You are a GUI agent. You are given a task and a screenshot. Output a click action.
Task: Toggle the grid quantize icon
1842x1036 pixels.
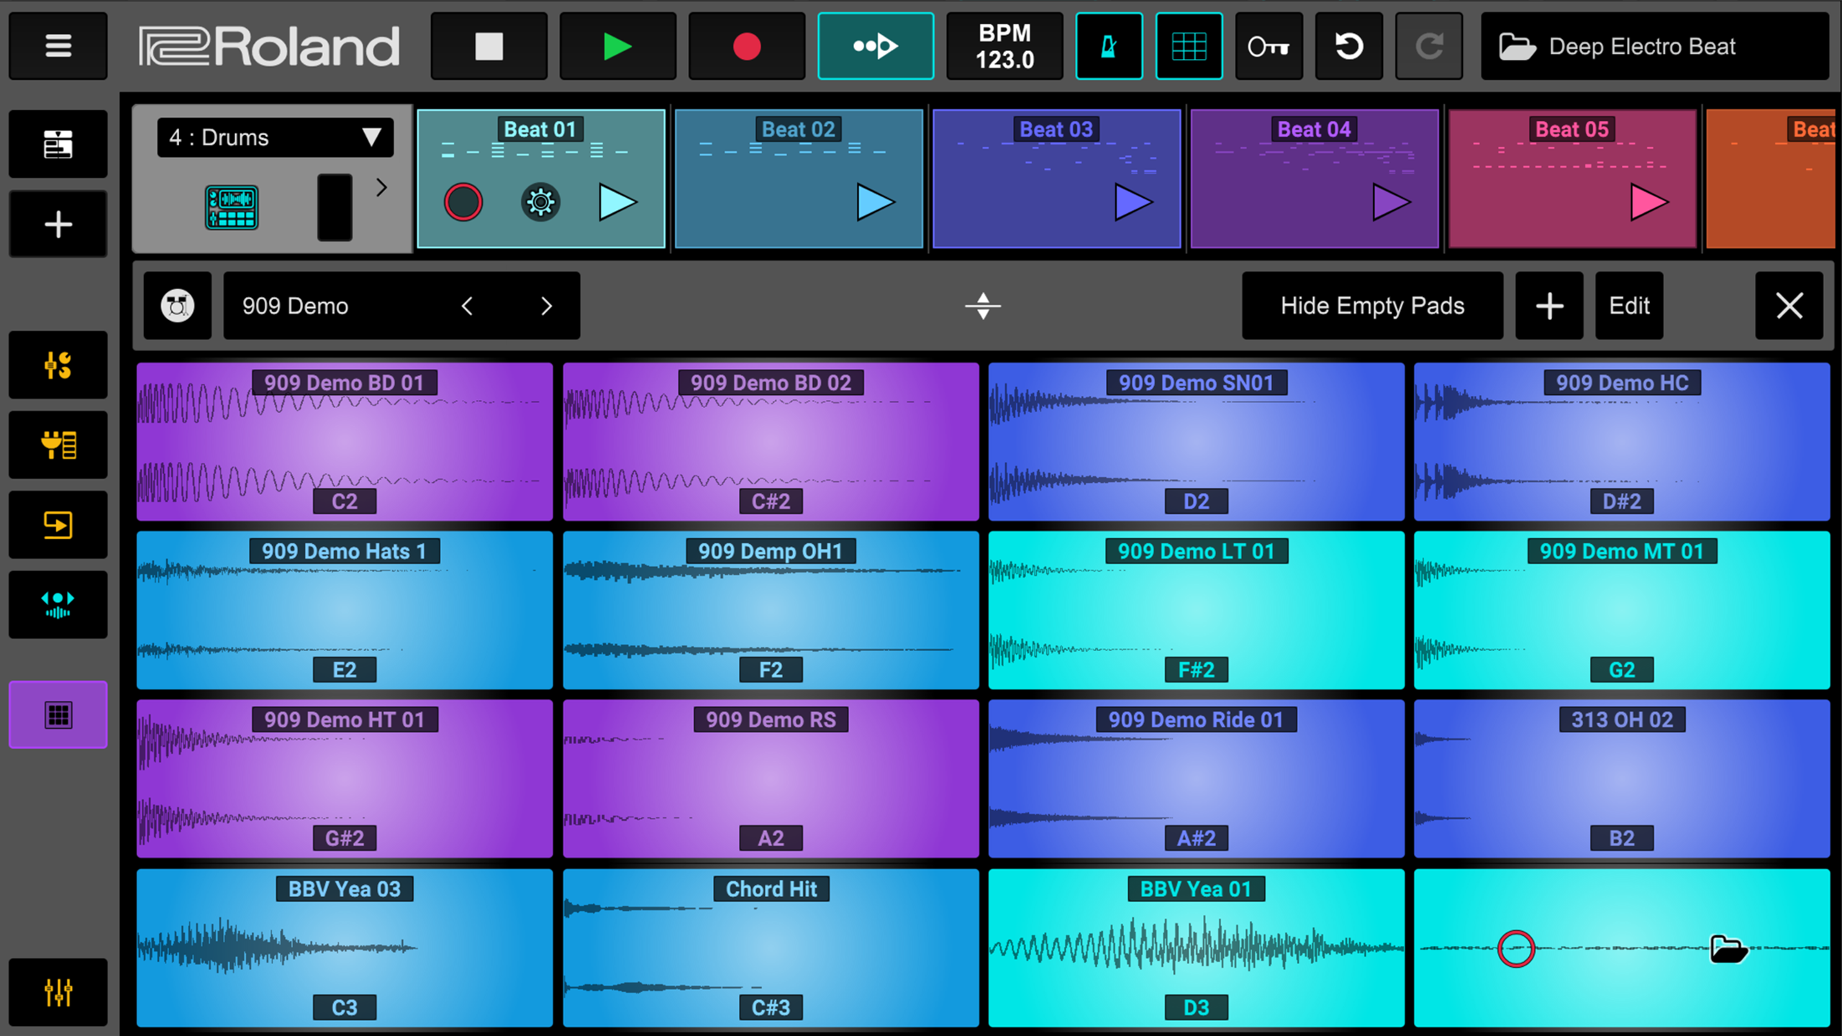pyautogui.click(x=1189, y=46)
